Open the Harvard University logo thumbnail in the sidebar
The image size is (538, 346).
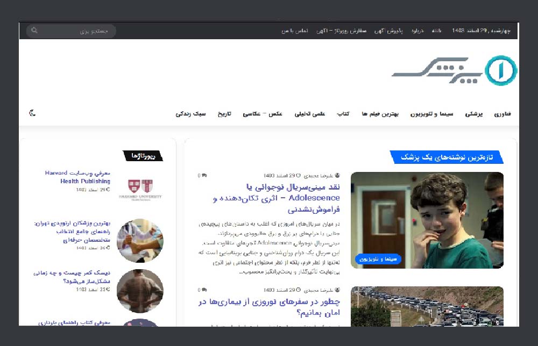[x=140, y=190]
